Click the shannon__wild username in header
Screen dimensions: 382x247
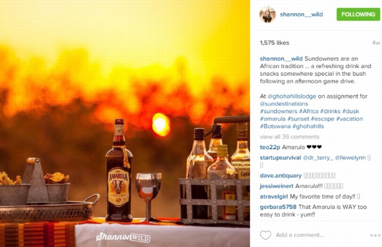301,14
